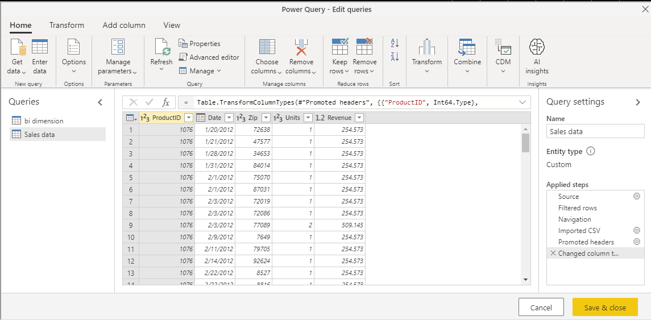The height and width of the screenshot is (320, 651).
Task: Click the 509.145 revenue cell
Action: 339,225
